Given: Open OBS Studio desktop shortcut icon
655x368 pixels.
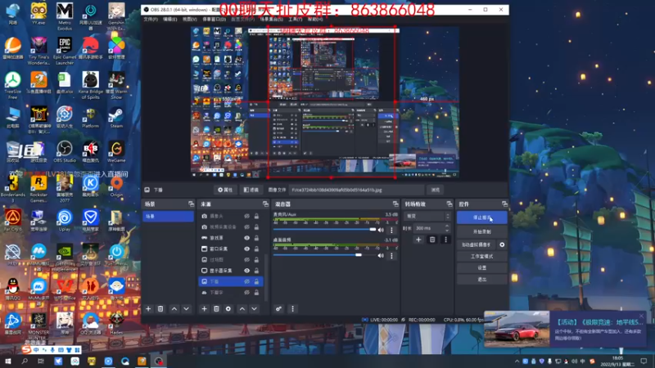Looking at the screenshot, I should click(65, 151).
